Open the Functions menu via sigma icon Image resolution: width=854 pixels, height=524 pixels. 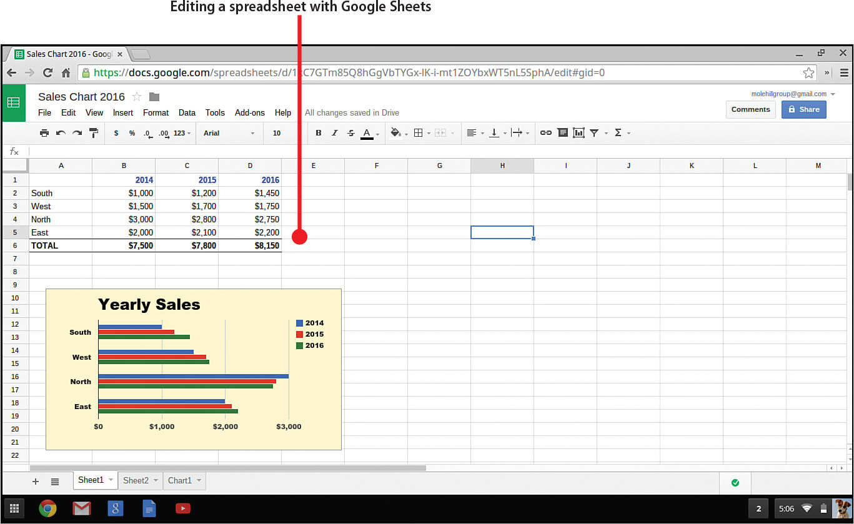618,132
